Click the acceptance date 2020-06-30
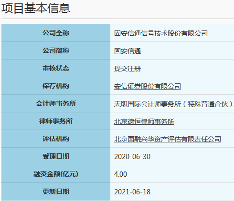Screen dimensions: 234x201 [x=132, y=157]
